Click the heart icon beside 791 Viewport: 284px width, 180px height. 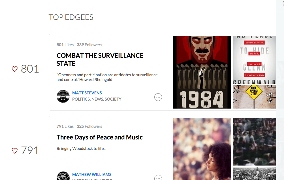point(15,151)
